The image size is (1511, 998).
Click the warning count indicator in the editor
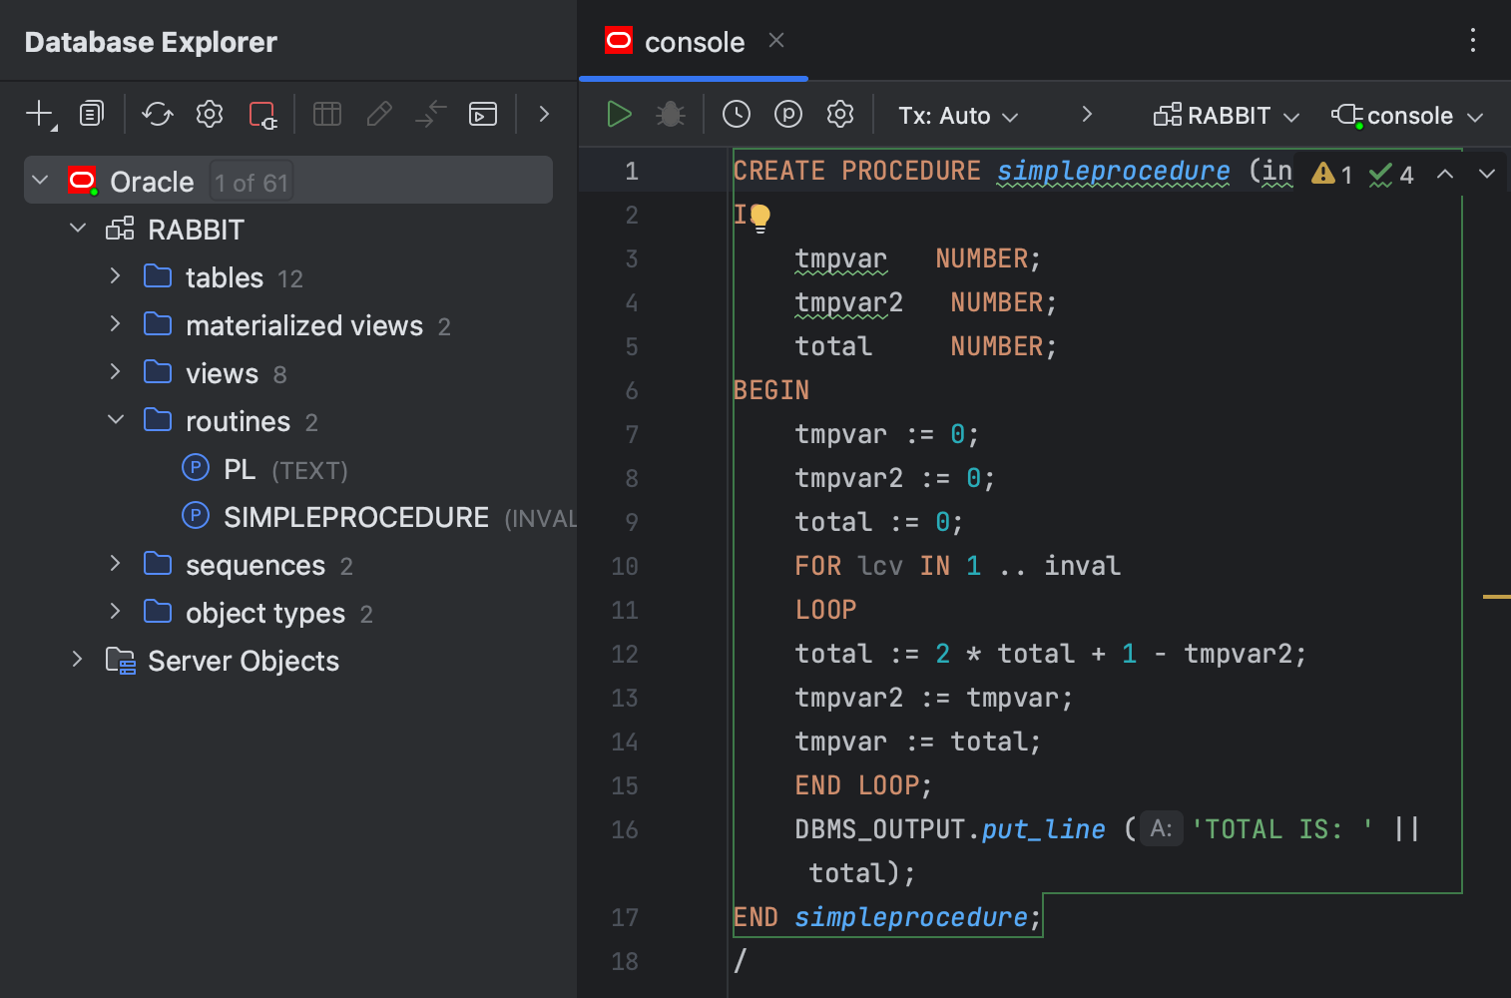1333,173
